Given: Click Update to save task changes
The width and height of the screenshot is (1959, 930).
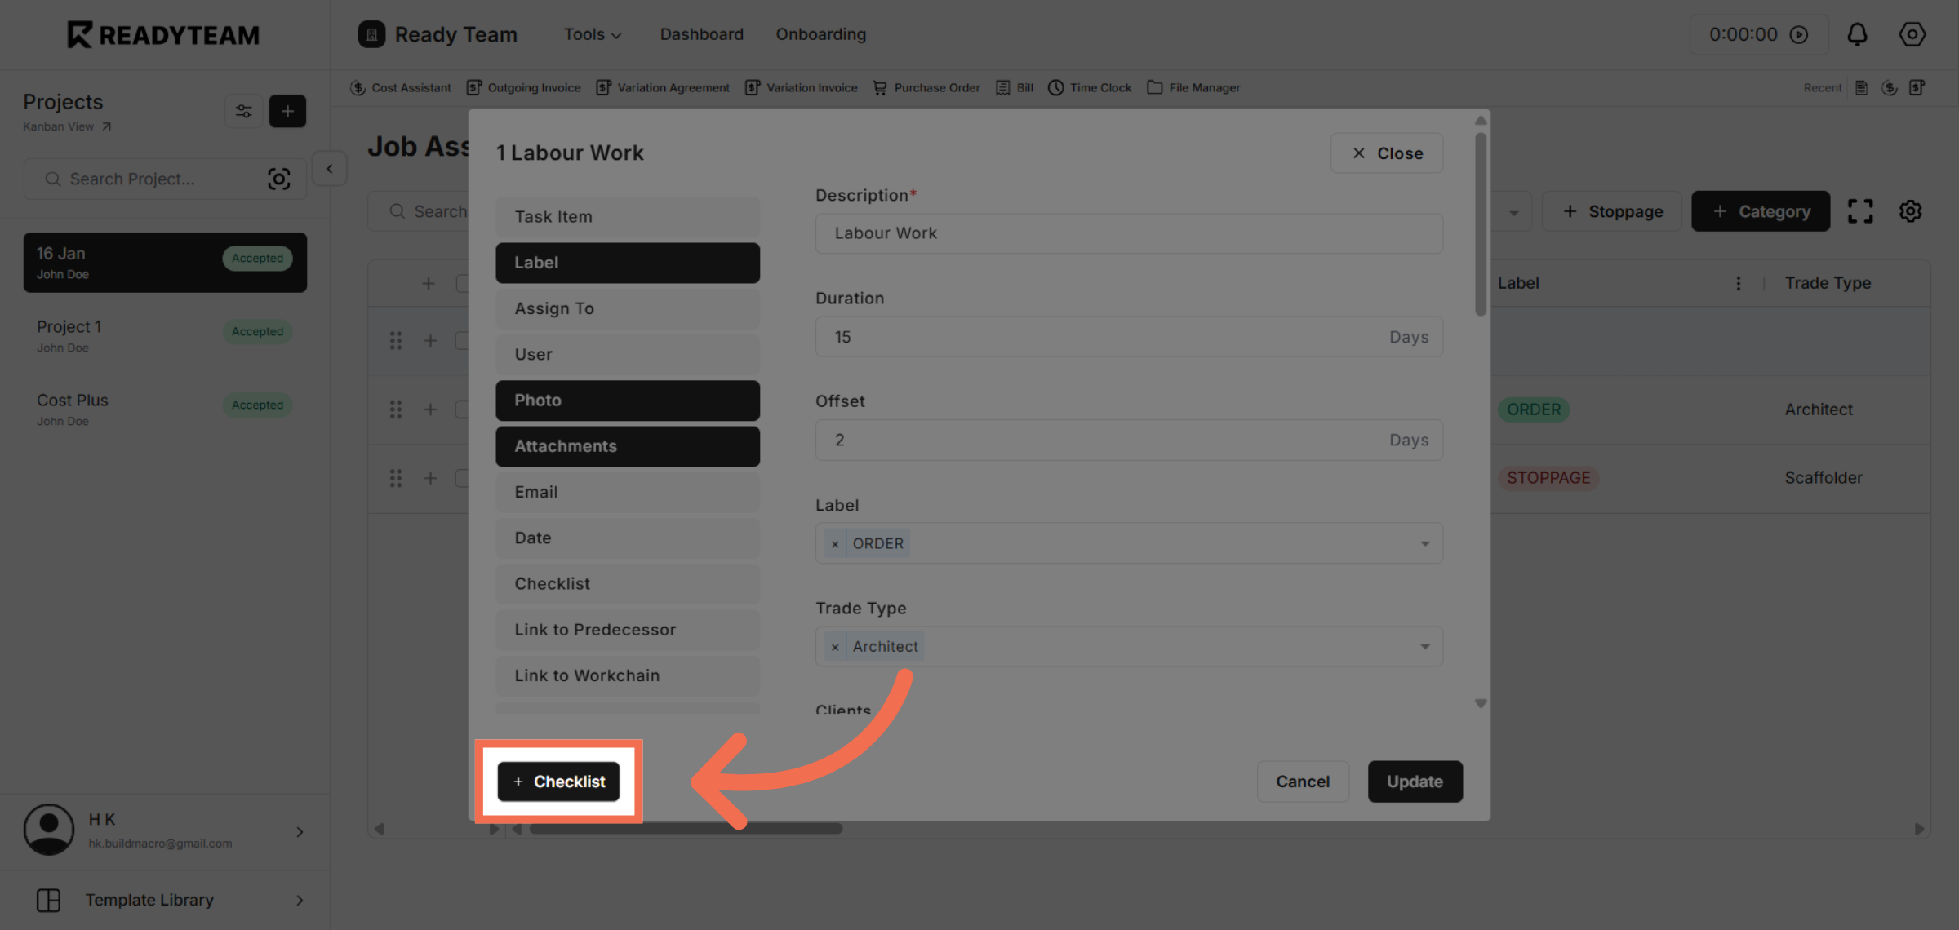Looking at the screenshot, I should 1415,781.
